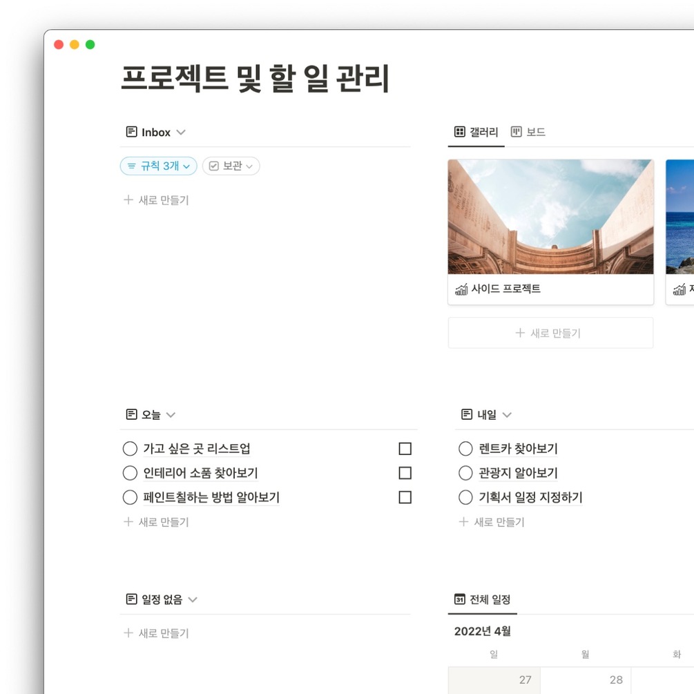
Task: Expand the 내일 view chevron
Action: pyautogui.click(x=507, y=415)
